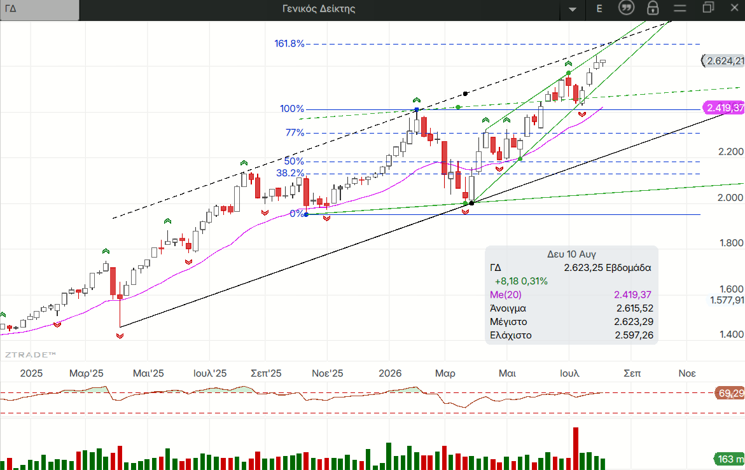Click the 2.200 price axis label

(731, 152)
